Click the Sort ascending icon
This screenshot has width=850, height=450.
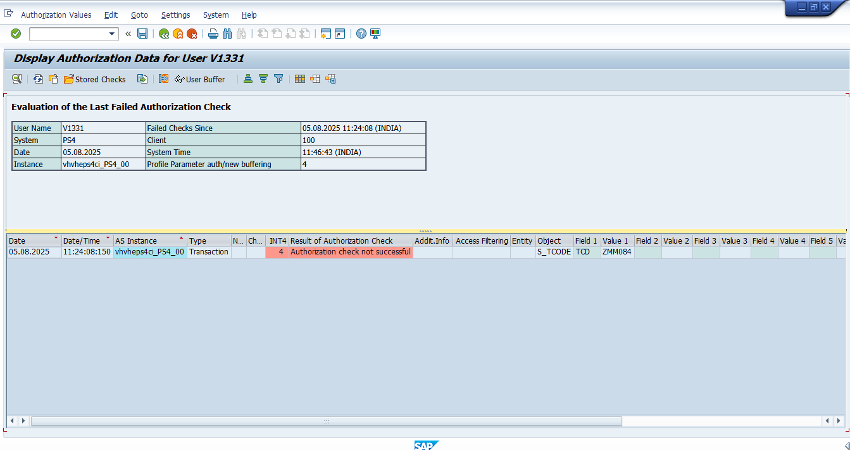click(x=248, y=79)
